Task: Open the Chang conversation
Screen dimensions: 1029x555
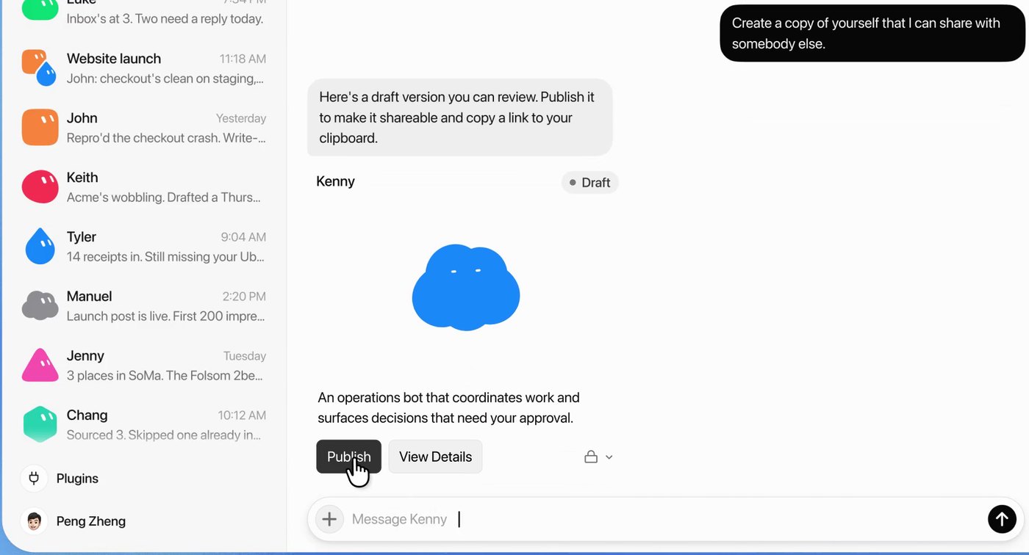Action: 144,424
